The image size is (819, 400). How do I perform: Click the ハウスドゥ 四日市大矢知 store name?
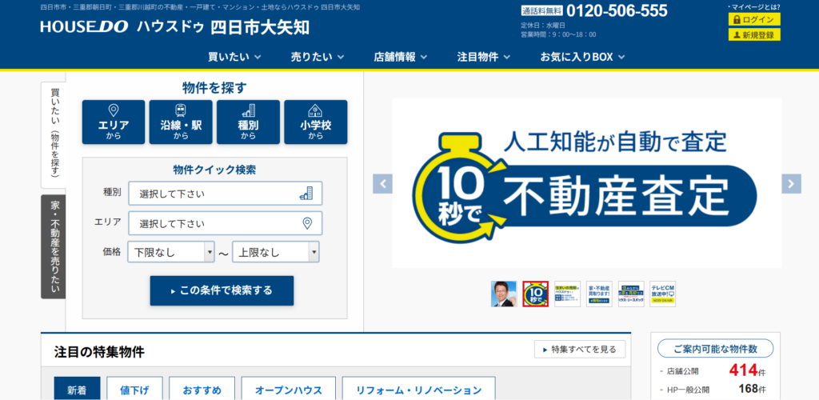coord(223,26)
